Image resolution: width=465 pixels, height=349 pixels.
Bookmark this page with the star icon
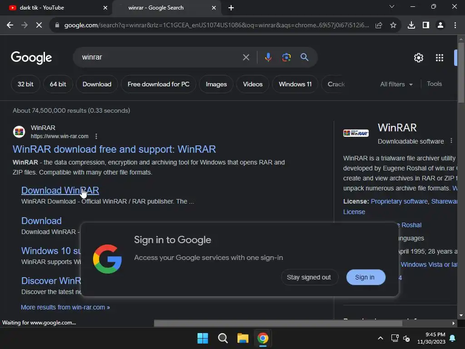coord(393,25)
